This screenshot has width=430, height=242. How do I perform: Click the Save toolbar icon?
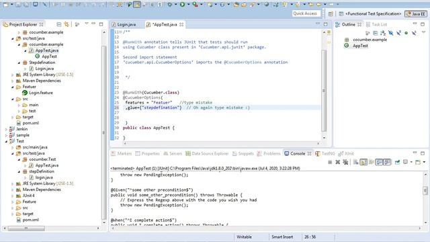(x=18, y=5)
